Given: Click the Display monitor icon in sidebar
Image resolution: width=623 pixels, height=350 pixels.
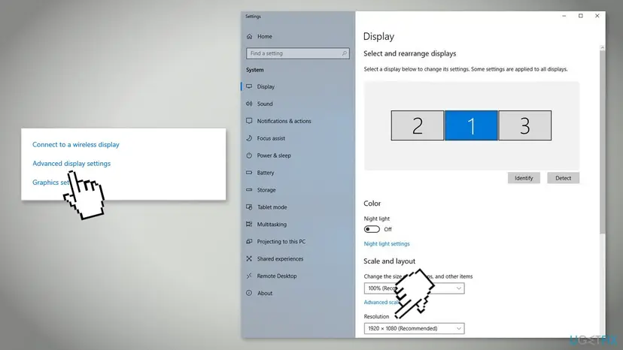Looking at the screenshot, I should coord(249,86).
